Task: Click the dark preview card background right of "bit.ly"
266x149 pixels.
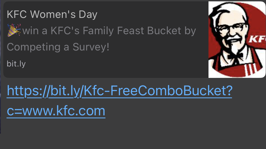Action: pos(114,64)
